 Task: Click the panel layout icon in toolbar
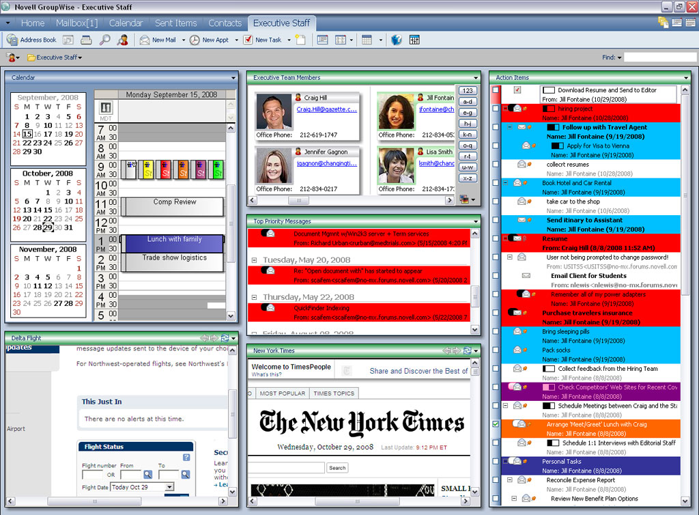(x=322, y=40)
